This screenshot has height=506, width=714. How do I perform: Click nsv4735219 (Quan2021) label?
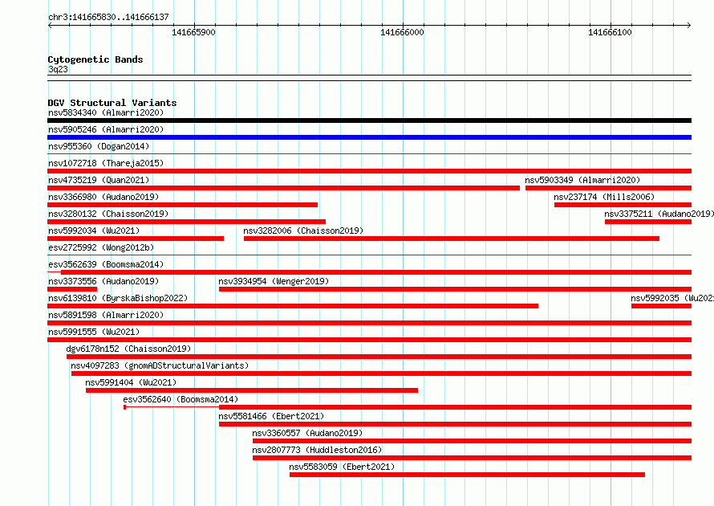click(x=99, y=180)
